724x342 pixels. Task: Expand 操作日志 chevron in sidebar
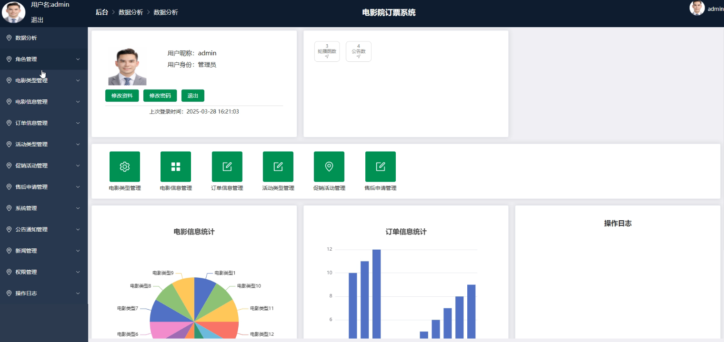tap(78, 293)
